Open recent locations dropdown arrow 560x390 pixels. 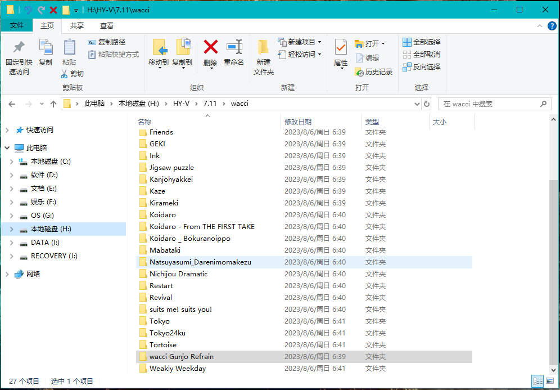42,104
